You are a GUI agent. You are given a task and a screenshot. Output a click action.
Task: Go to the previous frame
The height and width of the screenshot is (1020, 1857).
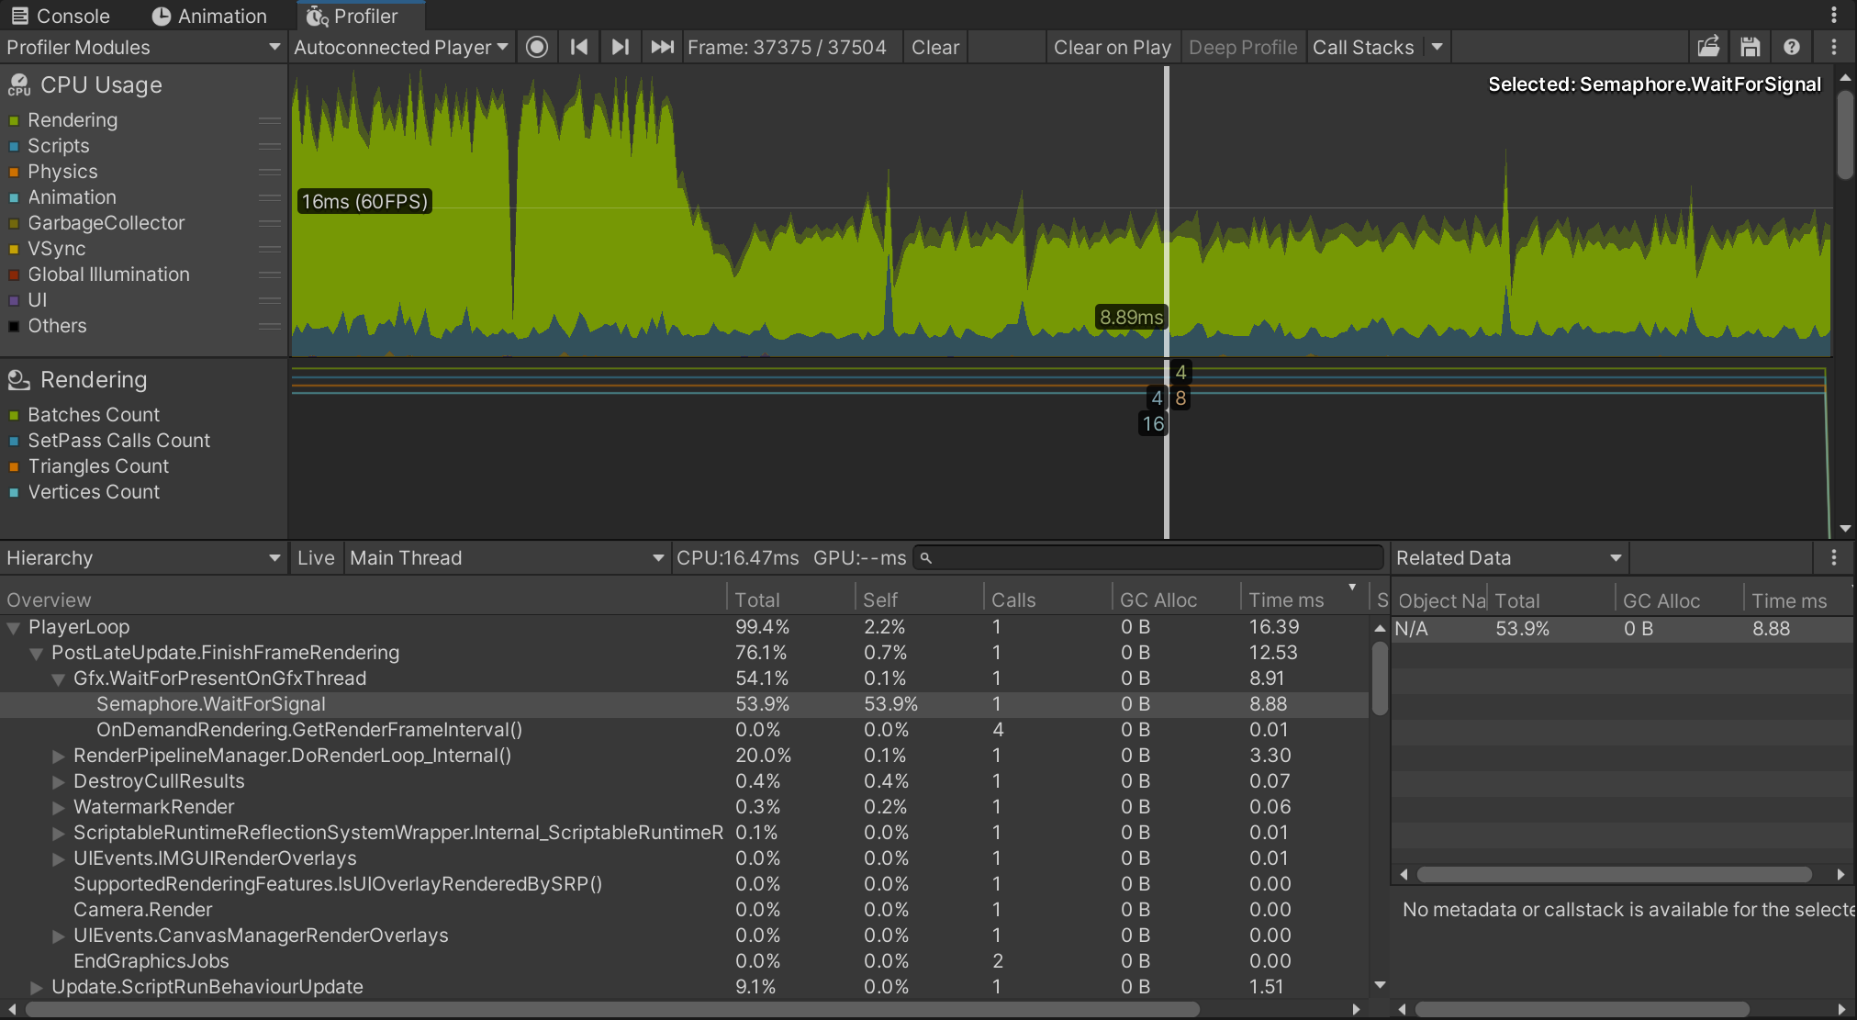point(578,47)
